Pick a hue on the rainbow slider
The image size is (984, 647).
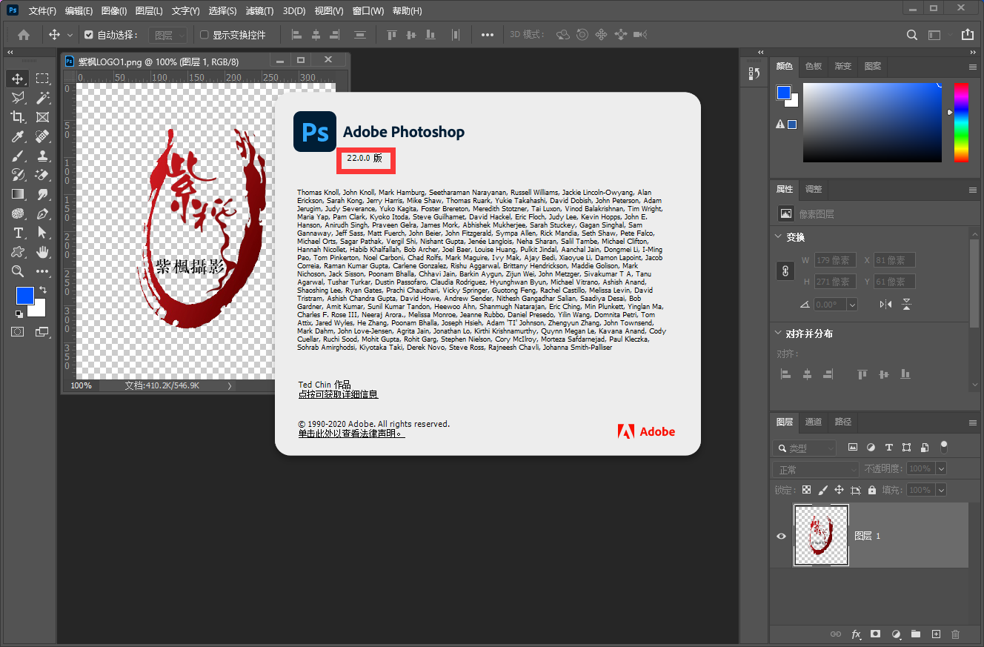(961, 122)
